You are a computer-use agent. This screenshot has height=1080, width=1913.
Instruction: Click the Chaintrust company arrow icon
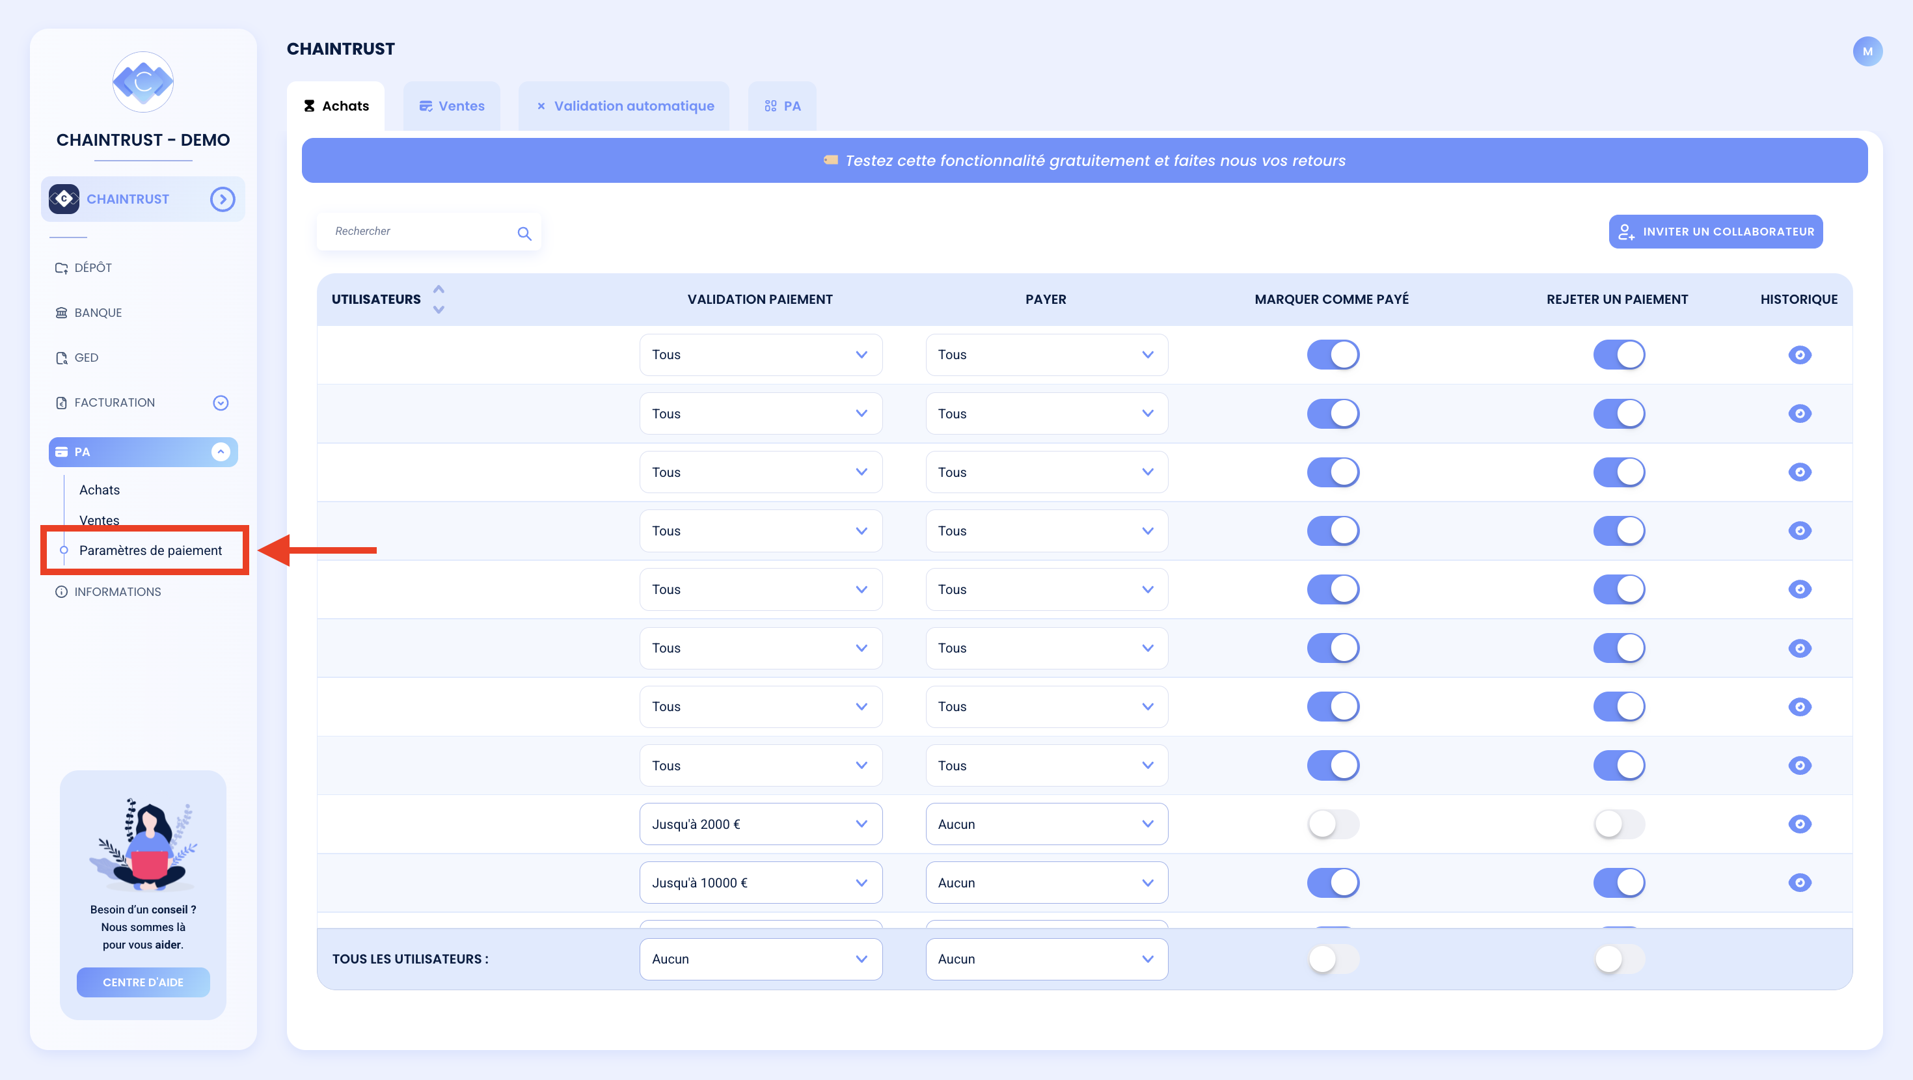[222, 199]
